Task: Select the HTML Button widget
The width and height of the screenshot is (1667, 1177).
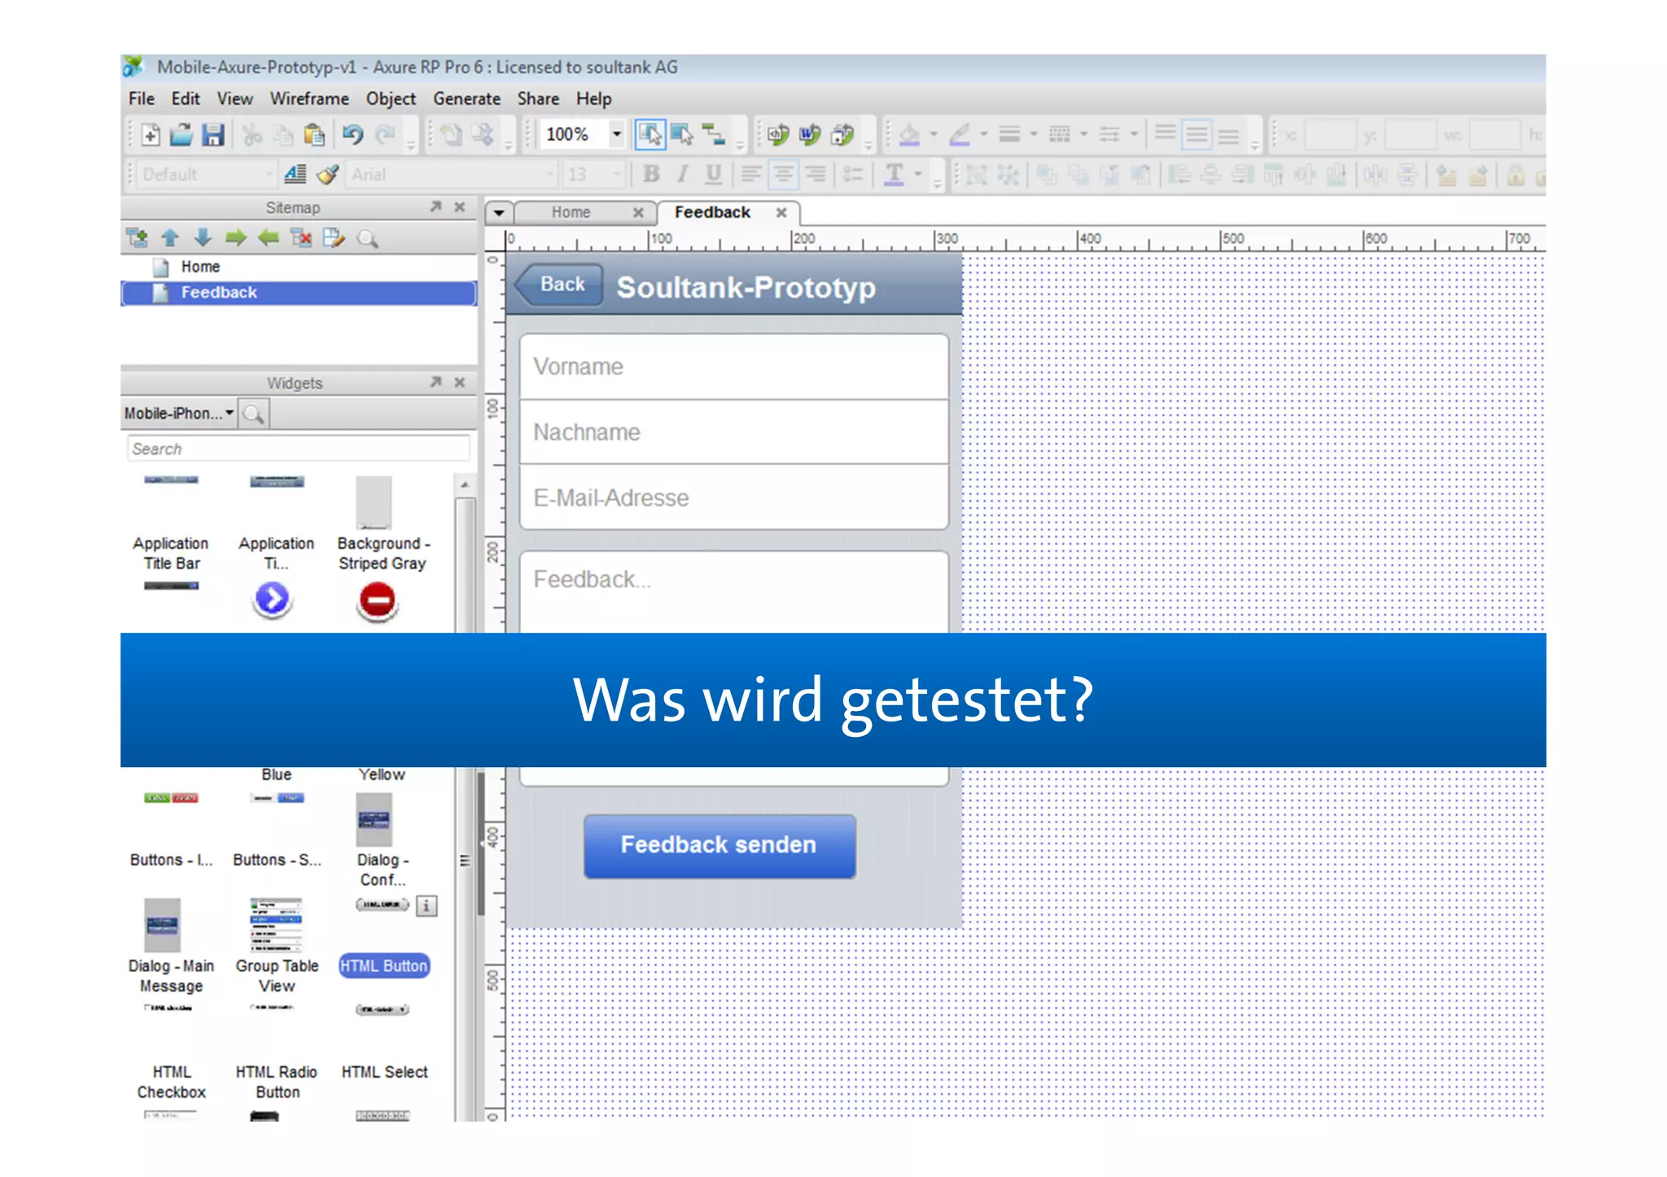Action: click(384, 966)
